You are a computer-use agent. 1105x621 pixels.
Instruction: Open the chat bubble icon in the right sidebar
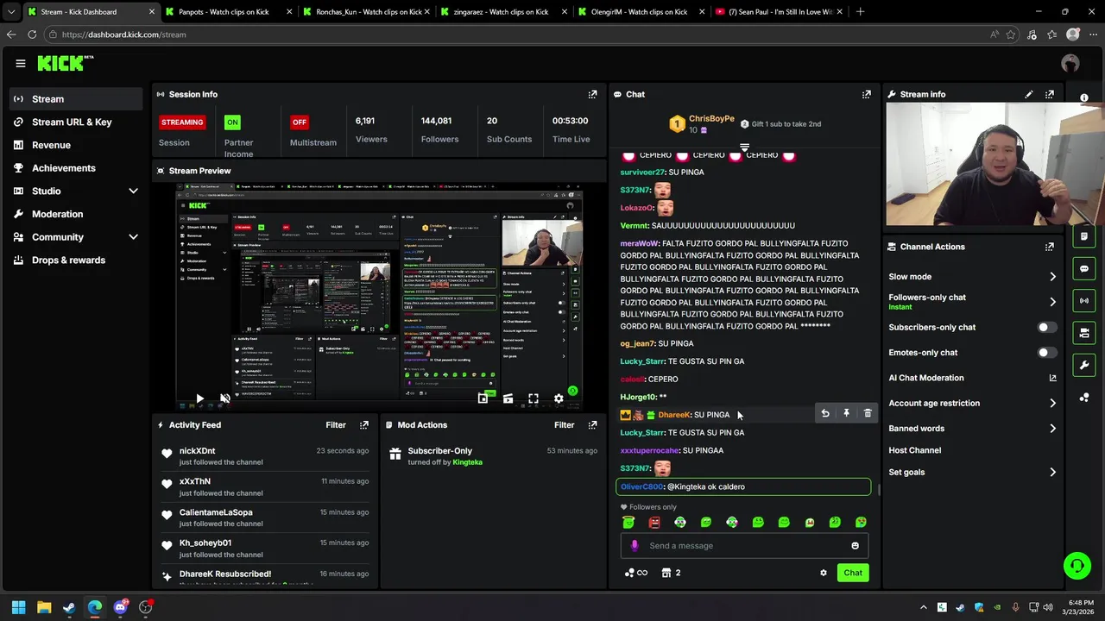click(1084, 268)
